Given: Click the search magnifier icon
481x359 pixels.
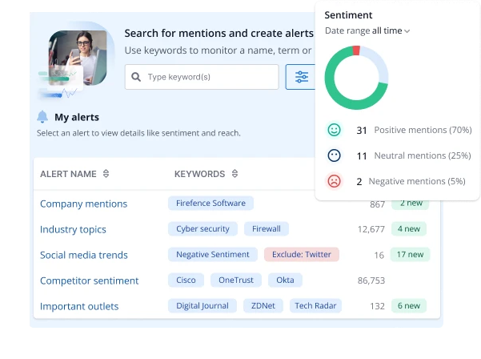Looking at the screenshot, I should (136, 77).
